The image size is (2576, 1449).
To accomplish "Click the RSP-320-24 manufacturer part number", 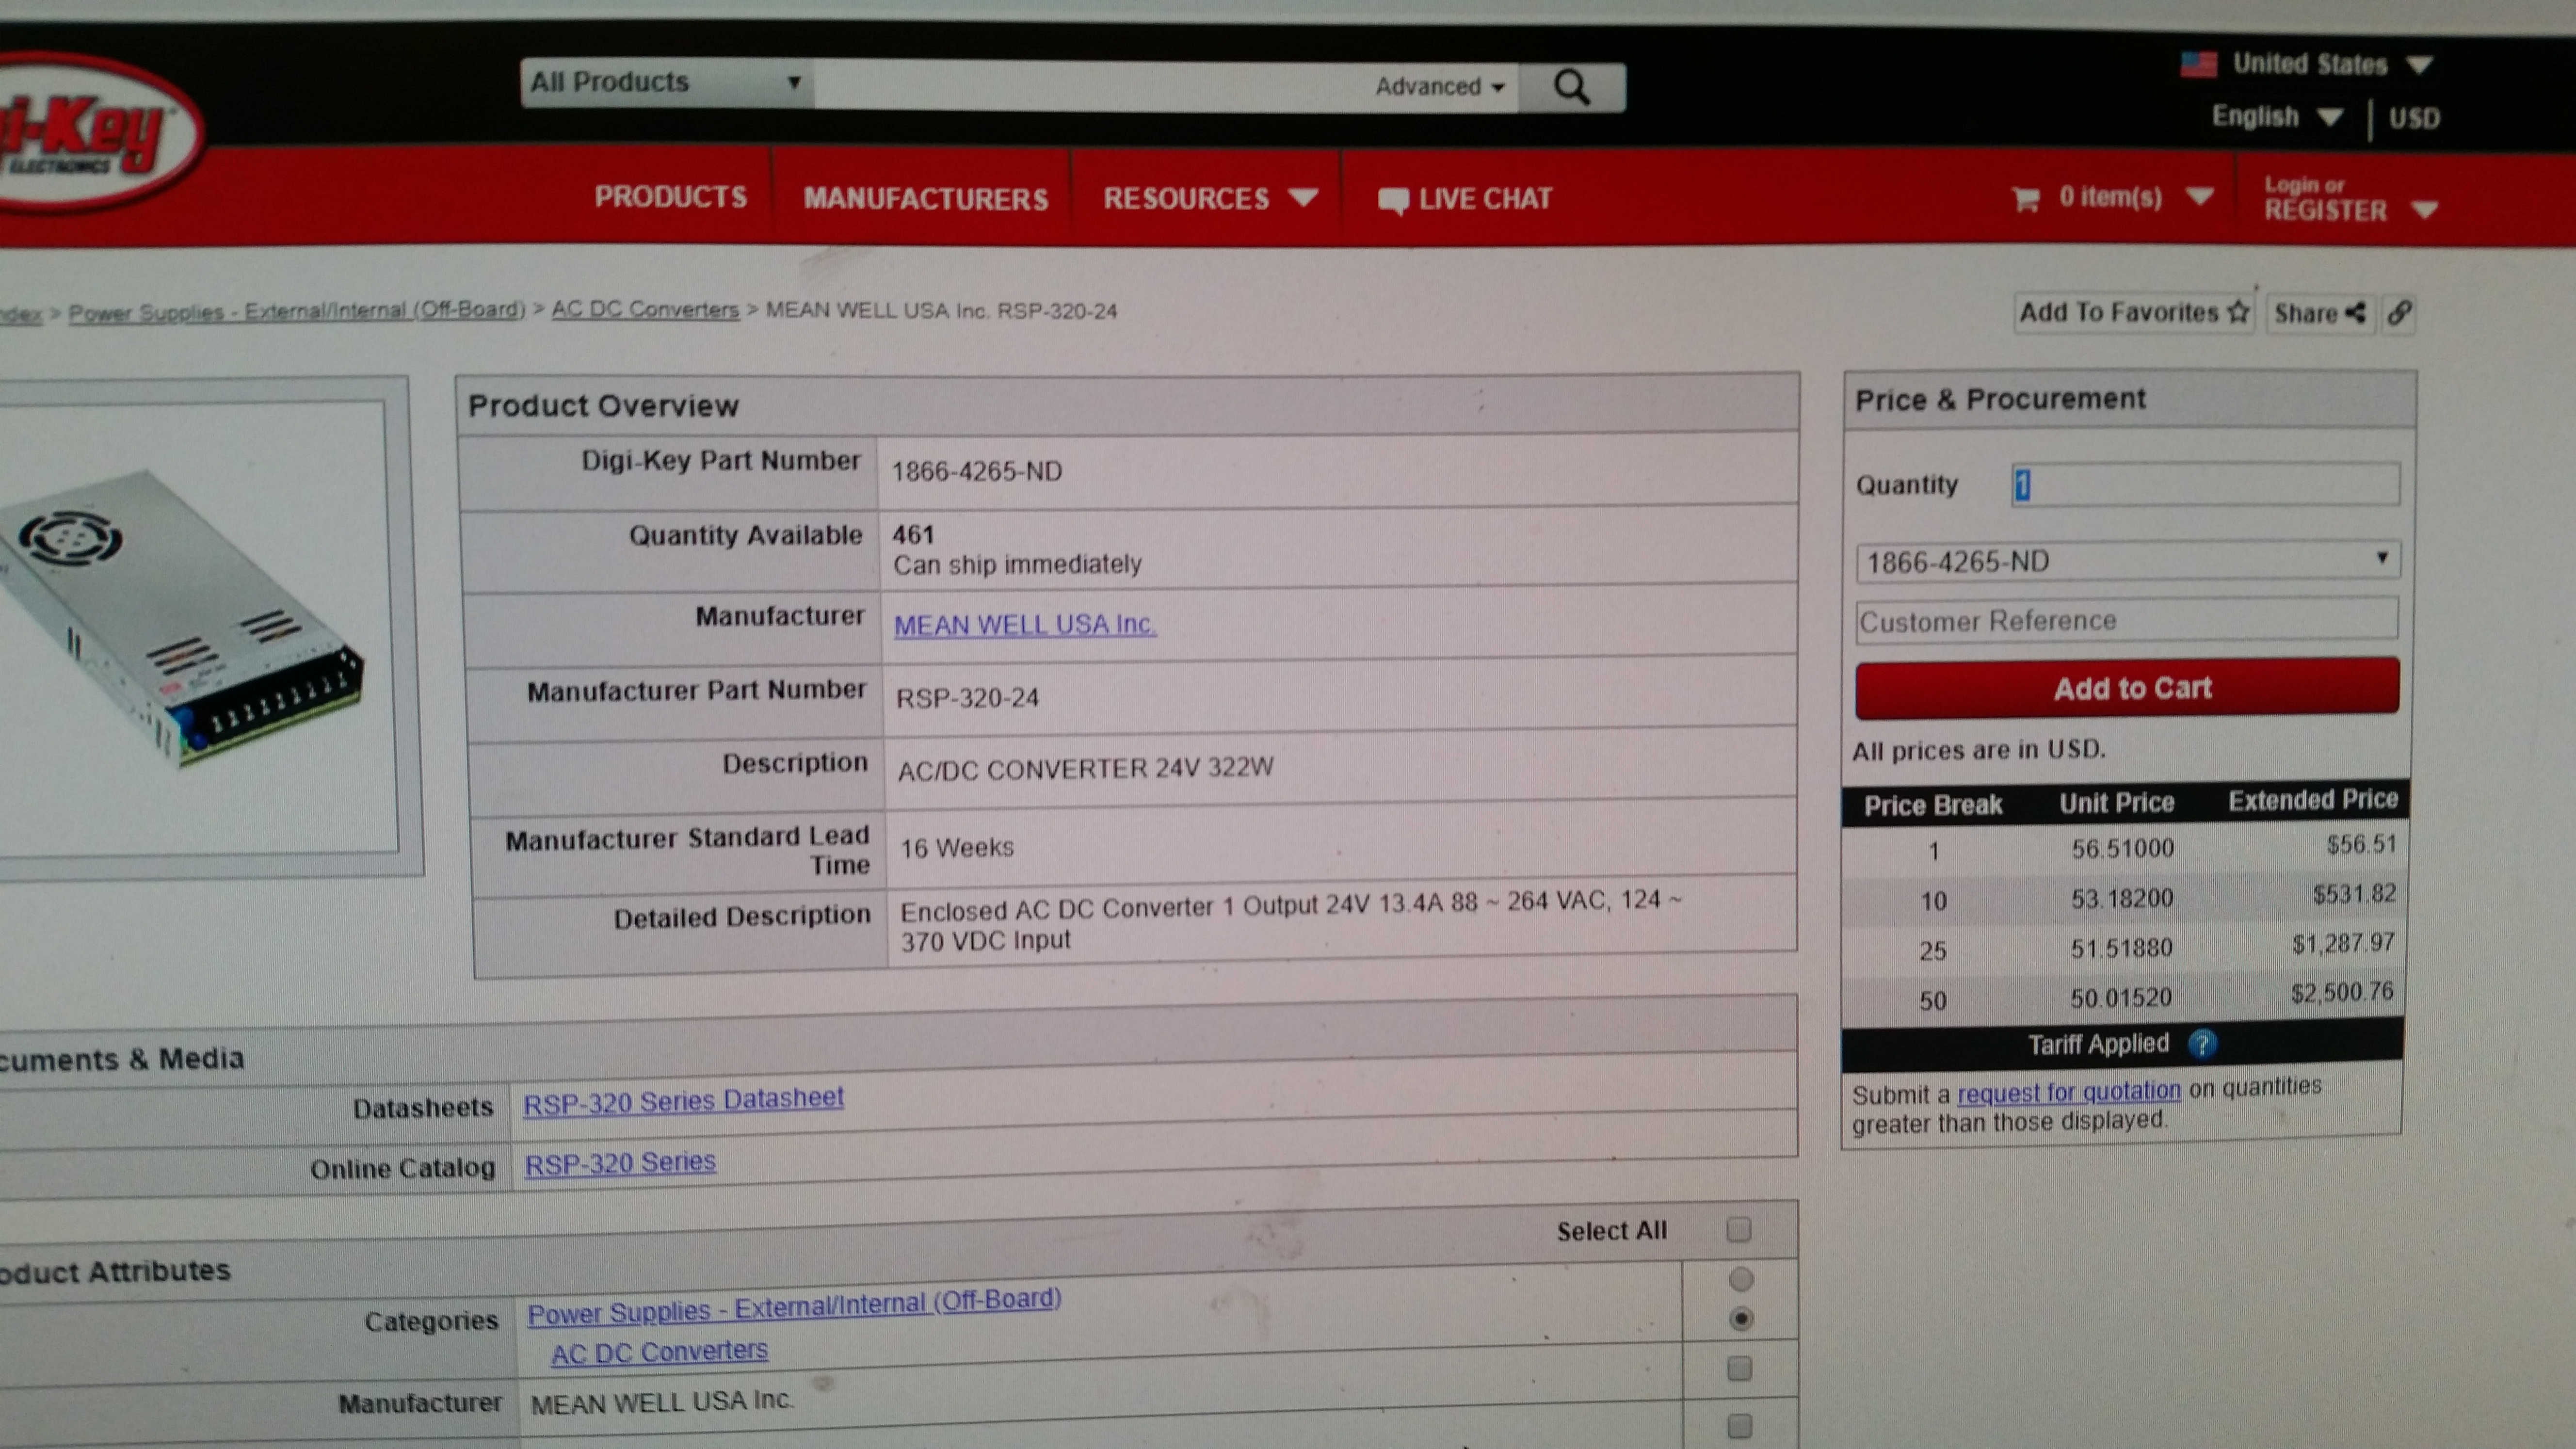I will 967,697.
